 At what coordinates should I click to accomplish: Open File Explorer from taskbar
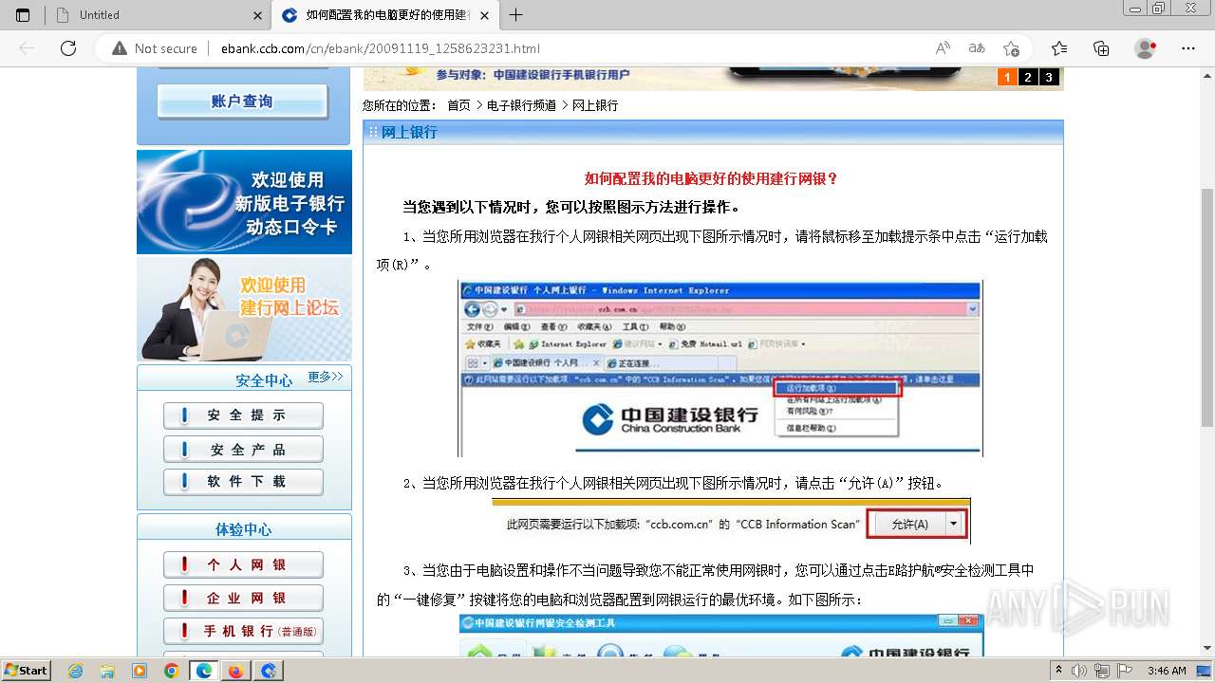pos(107,671)
